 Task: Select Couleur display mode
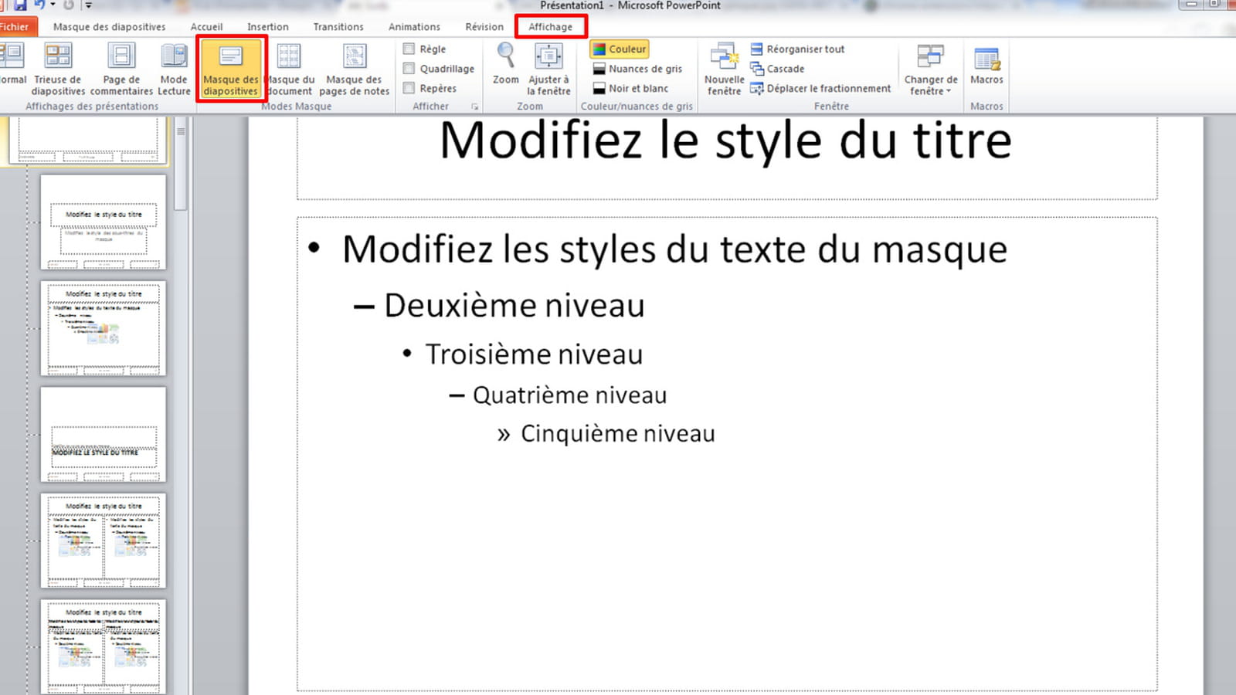click(x=619, y=49)
